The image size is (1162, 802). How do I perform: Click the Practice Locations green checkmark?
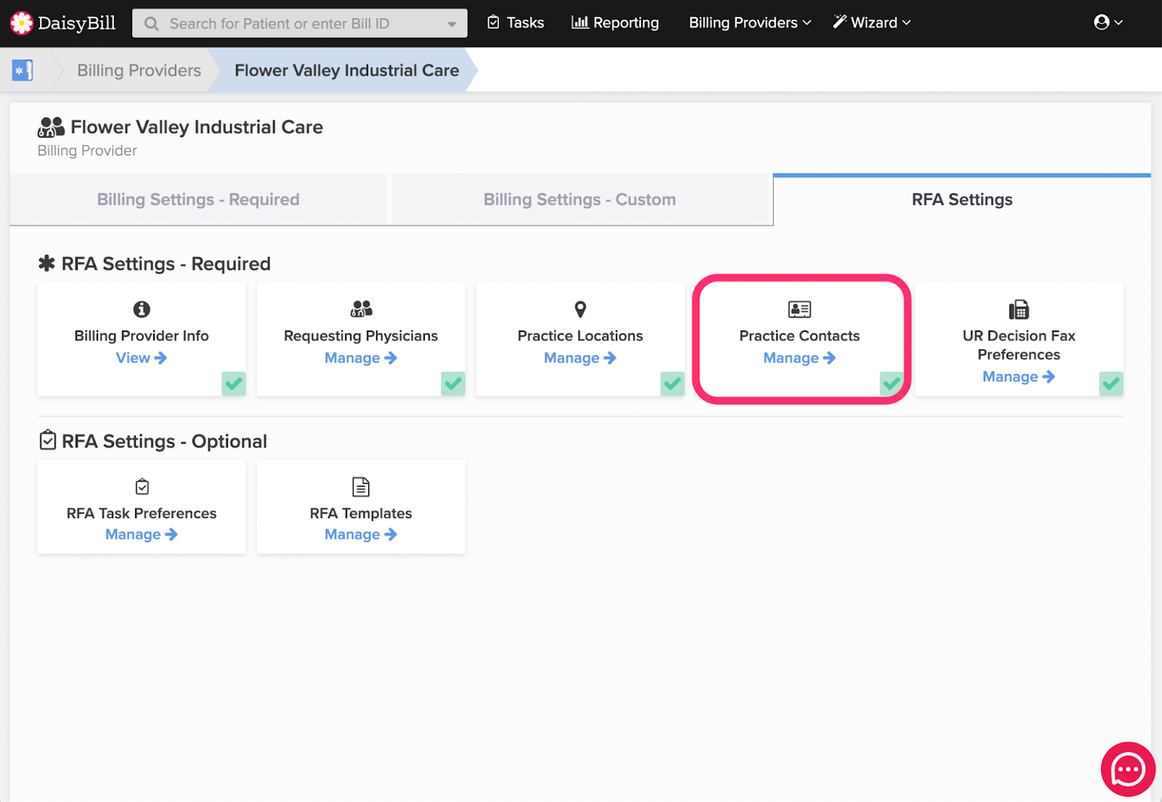(x=673, y=383)
